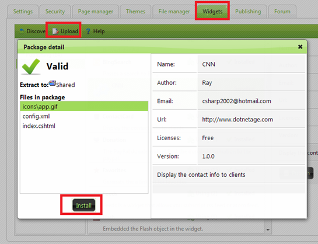The image size is (318, 244).
Task: Click the Help question mark icon
Action: pyautogui.click(x=88, y=32)
